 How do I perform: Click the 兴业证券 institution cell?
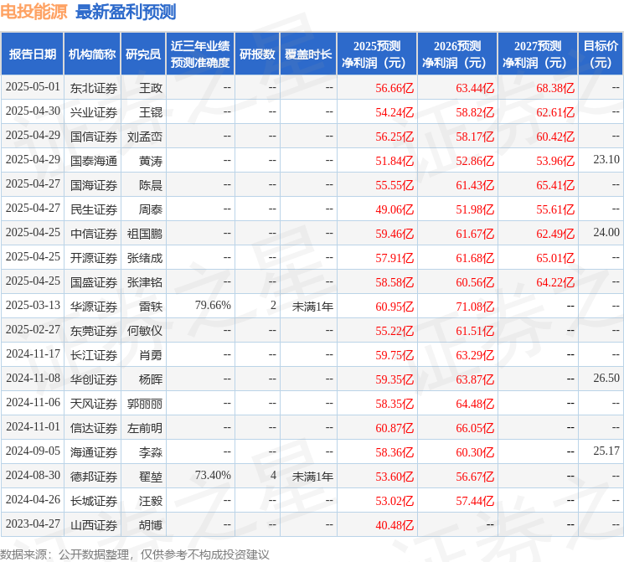pos(94,112)
